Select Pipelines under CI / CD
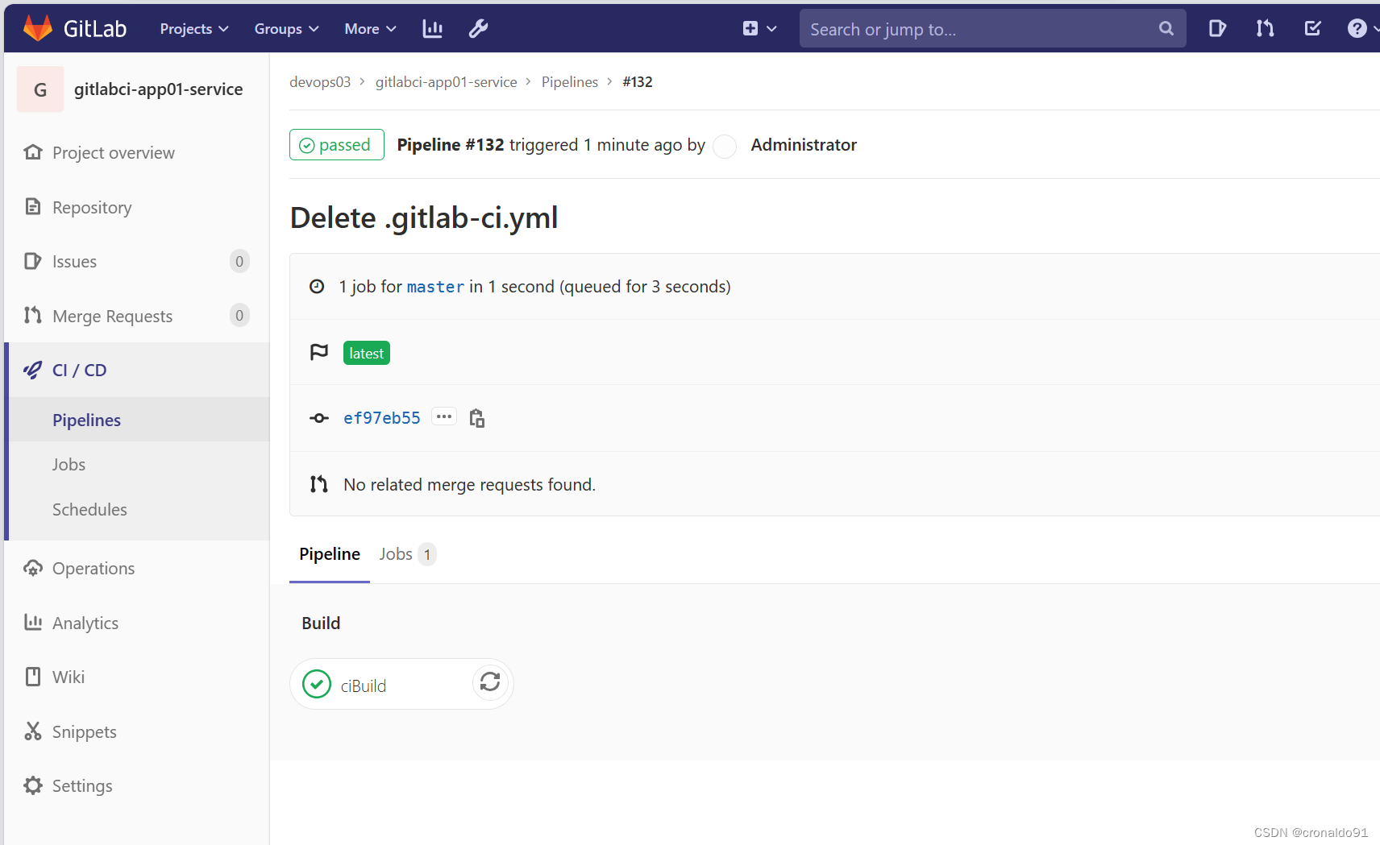The image size is (1380, 845). pyautogui.click(x=86, y=420)
